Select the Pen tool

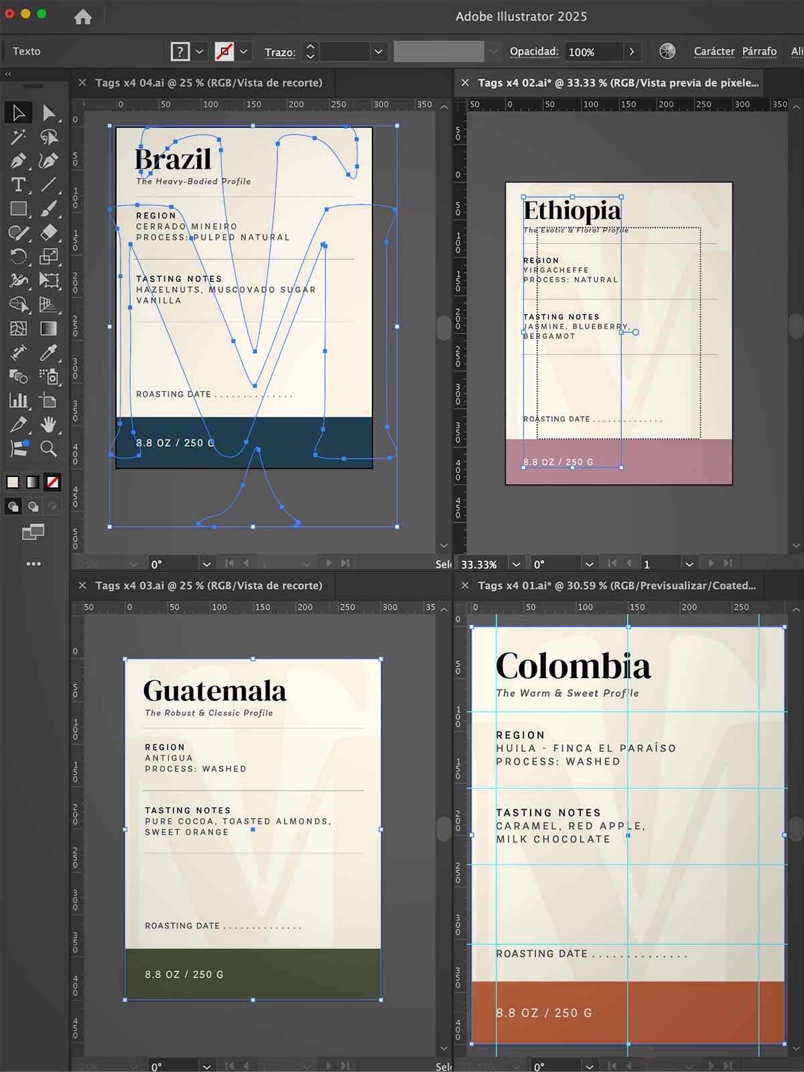(18, 161)
